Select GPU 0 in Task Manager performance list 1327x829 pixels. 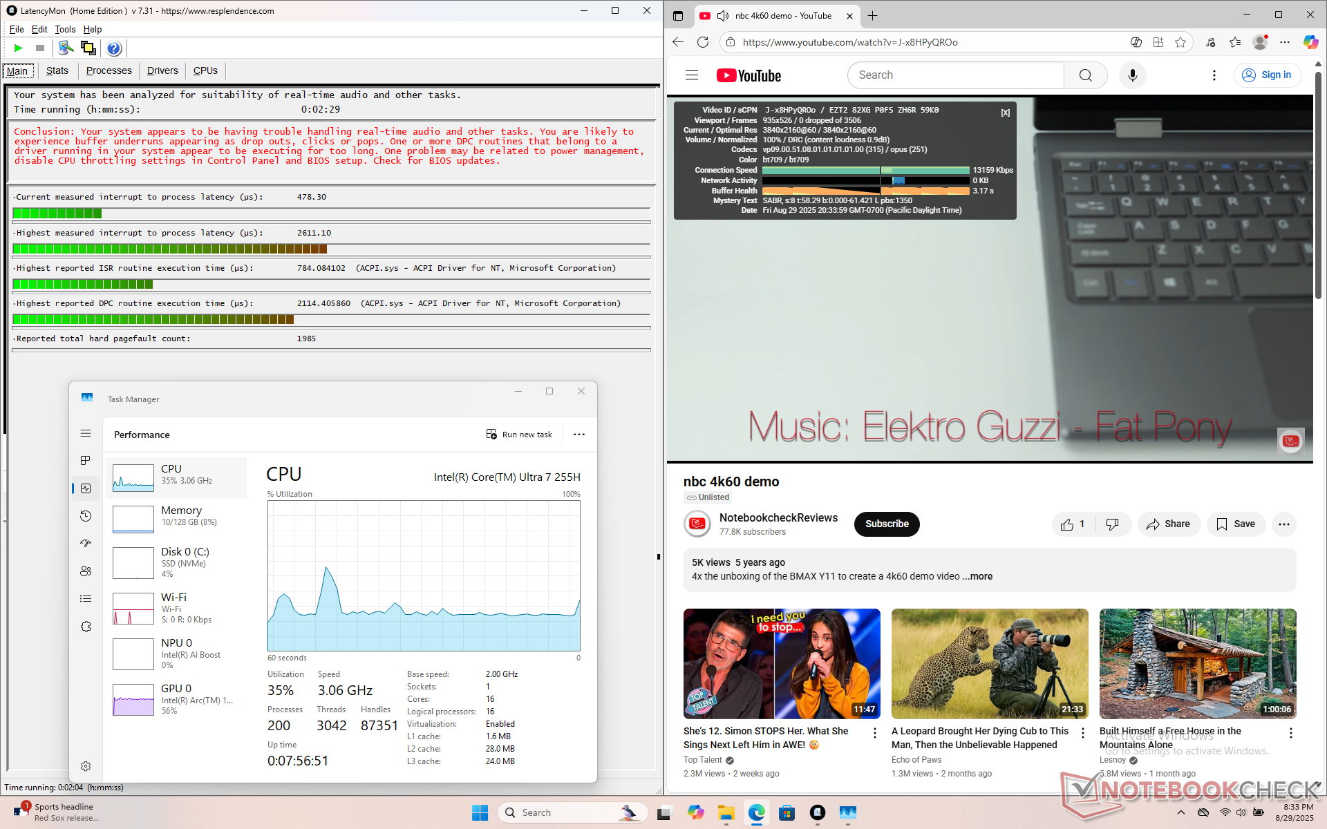[x=177, y=699]
